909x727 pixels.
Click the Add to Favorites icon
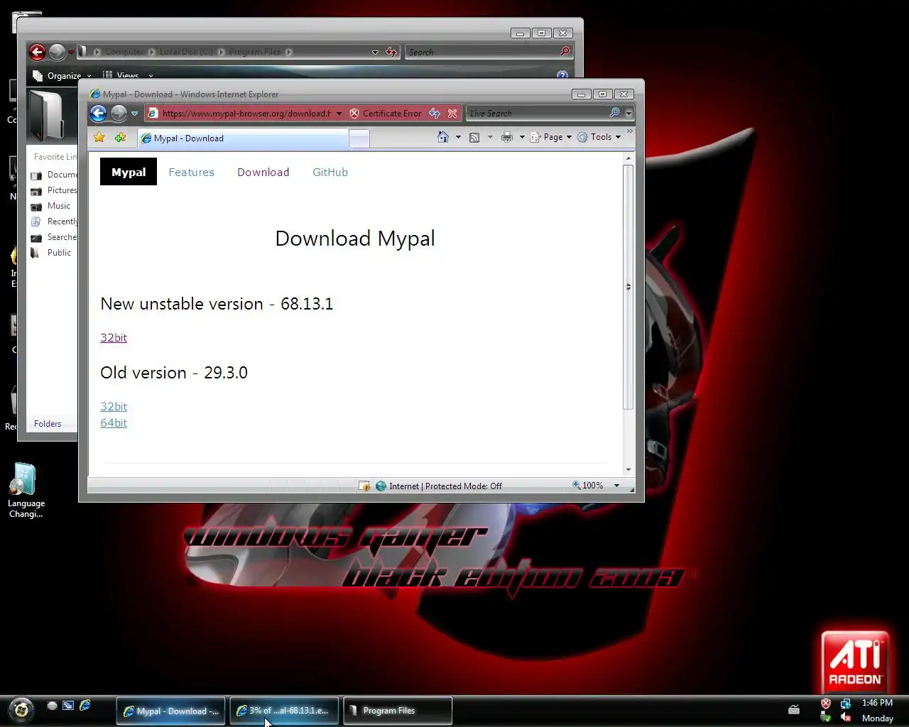[x=120, y=137]
